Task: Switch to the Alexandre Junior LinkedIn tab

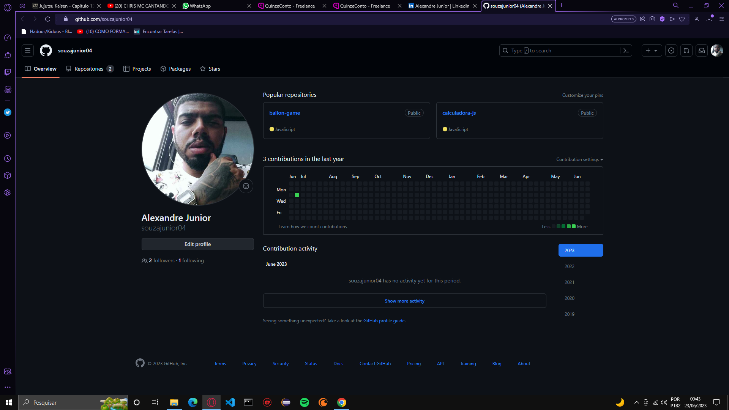Action: click(x=442, y=6)
